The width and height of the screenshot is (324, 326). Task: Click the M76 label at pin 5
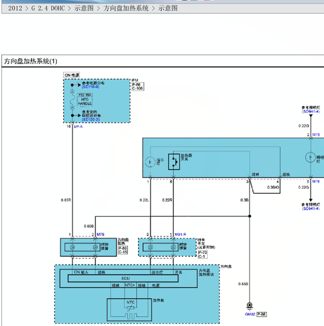pyautogui.click(x=316, y=181)
